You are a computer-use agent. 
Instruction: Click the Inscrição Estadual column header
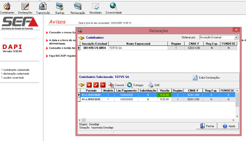[95, 44]
